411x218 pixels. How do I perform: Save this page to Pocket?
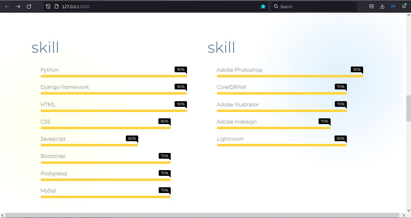[371, 6]
